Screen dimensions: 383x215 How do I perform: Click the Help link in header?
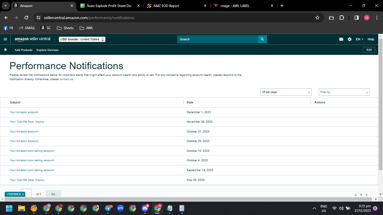pos(371,39)
